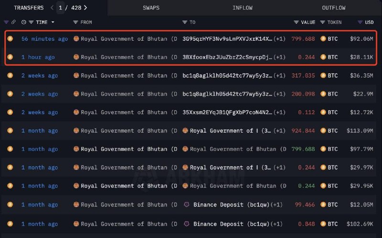
Task: Click value 924.844
Action: click(303, 131)
